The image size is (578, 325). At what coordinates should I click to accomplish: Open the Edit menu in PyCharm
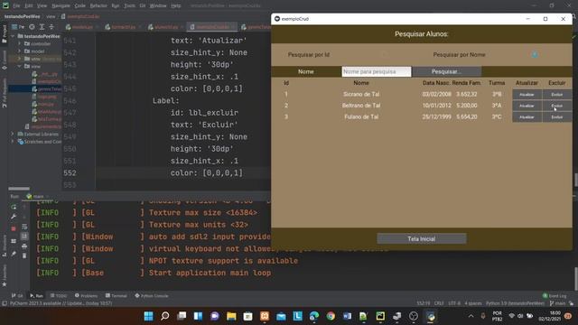28,5
